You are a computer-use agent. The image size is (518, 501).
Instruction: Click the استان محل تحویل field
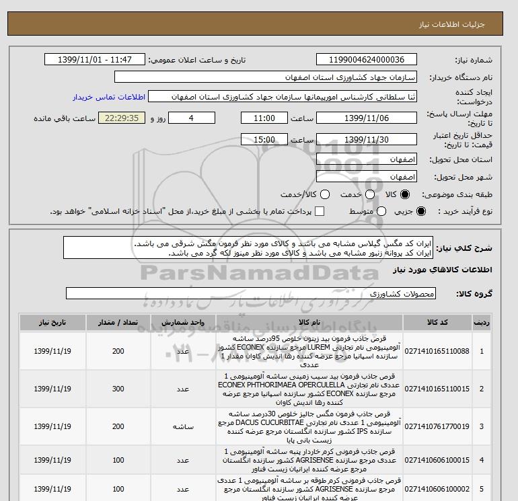coord(367,159)
